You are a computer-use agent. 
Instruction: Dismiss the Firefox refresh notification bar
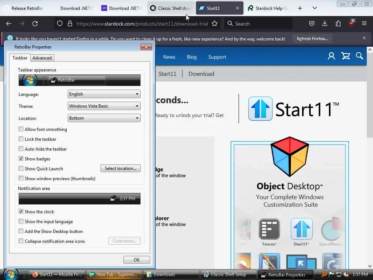[x=364, y=38]
